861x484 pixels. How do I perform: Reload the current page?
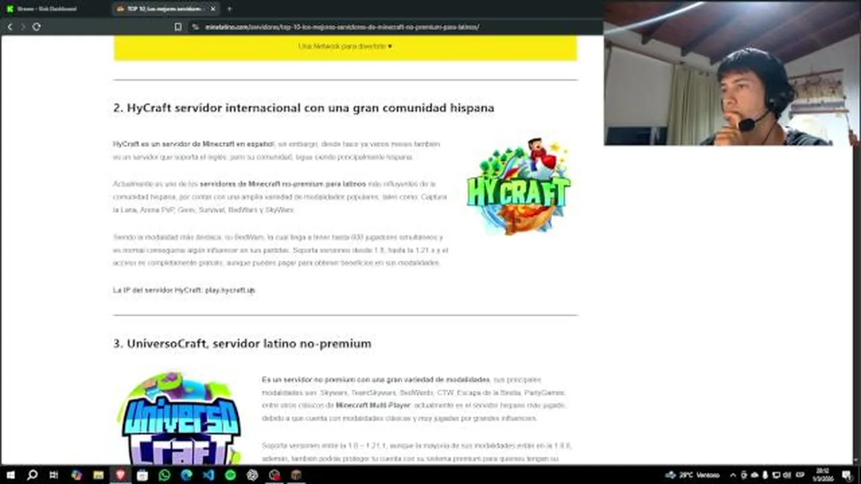tap(36, 27)
